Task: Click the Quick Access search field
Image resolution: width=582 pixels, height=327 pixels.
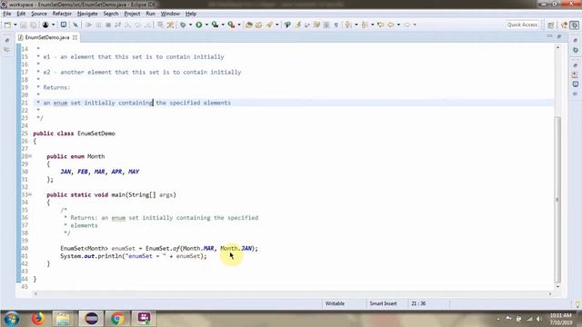Action: point(523,25)
